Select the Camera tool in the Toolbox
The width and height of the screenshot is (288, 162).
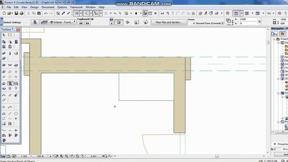16,135
